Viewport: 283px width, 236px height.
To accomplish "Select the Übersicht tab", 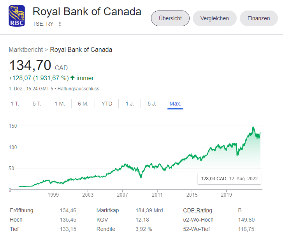I will click(170, 18).
